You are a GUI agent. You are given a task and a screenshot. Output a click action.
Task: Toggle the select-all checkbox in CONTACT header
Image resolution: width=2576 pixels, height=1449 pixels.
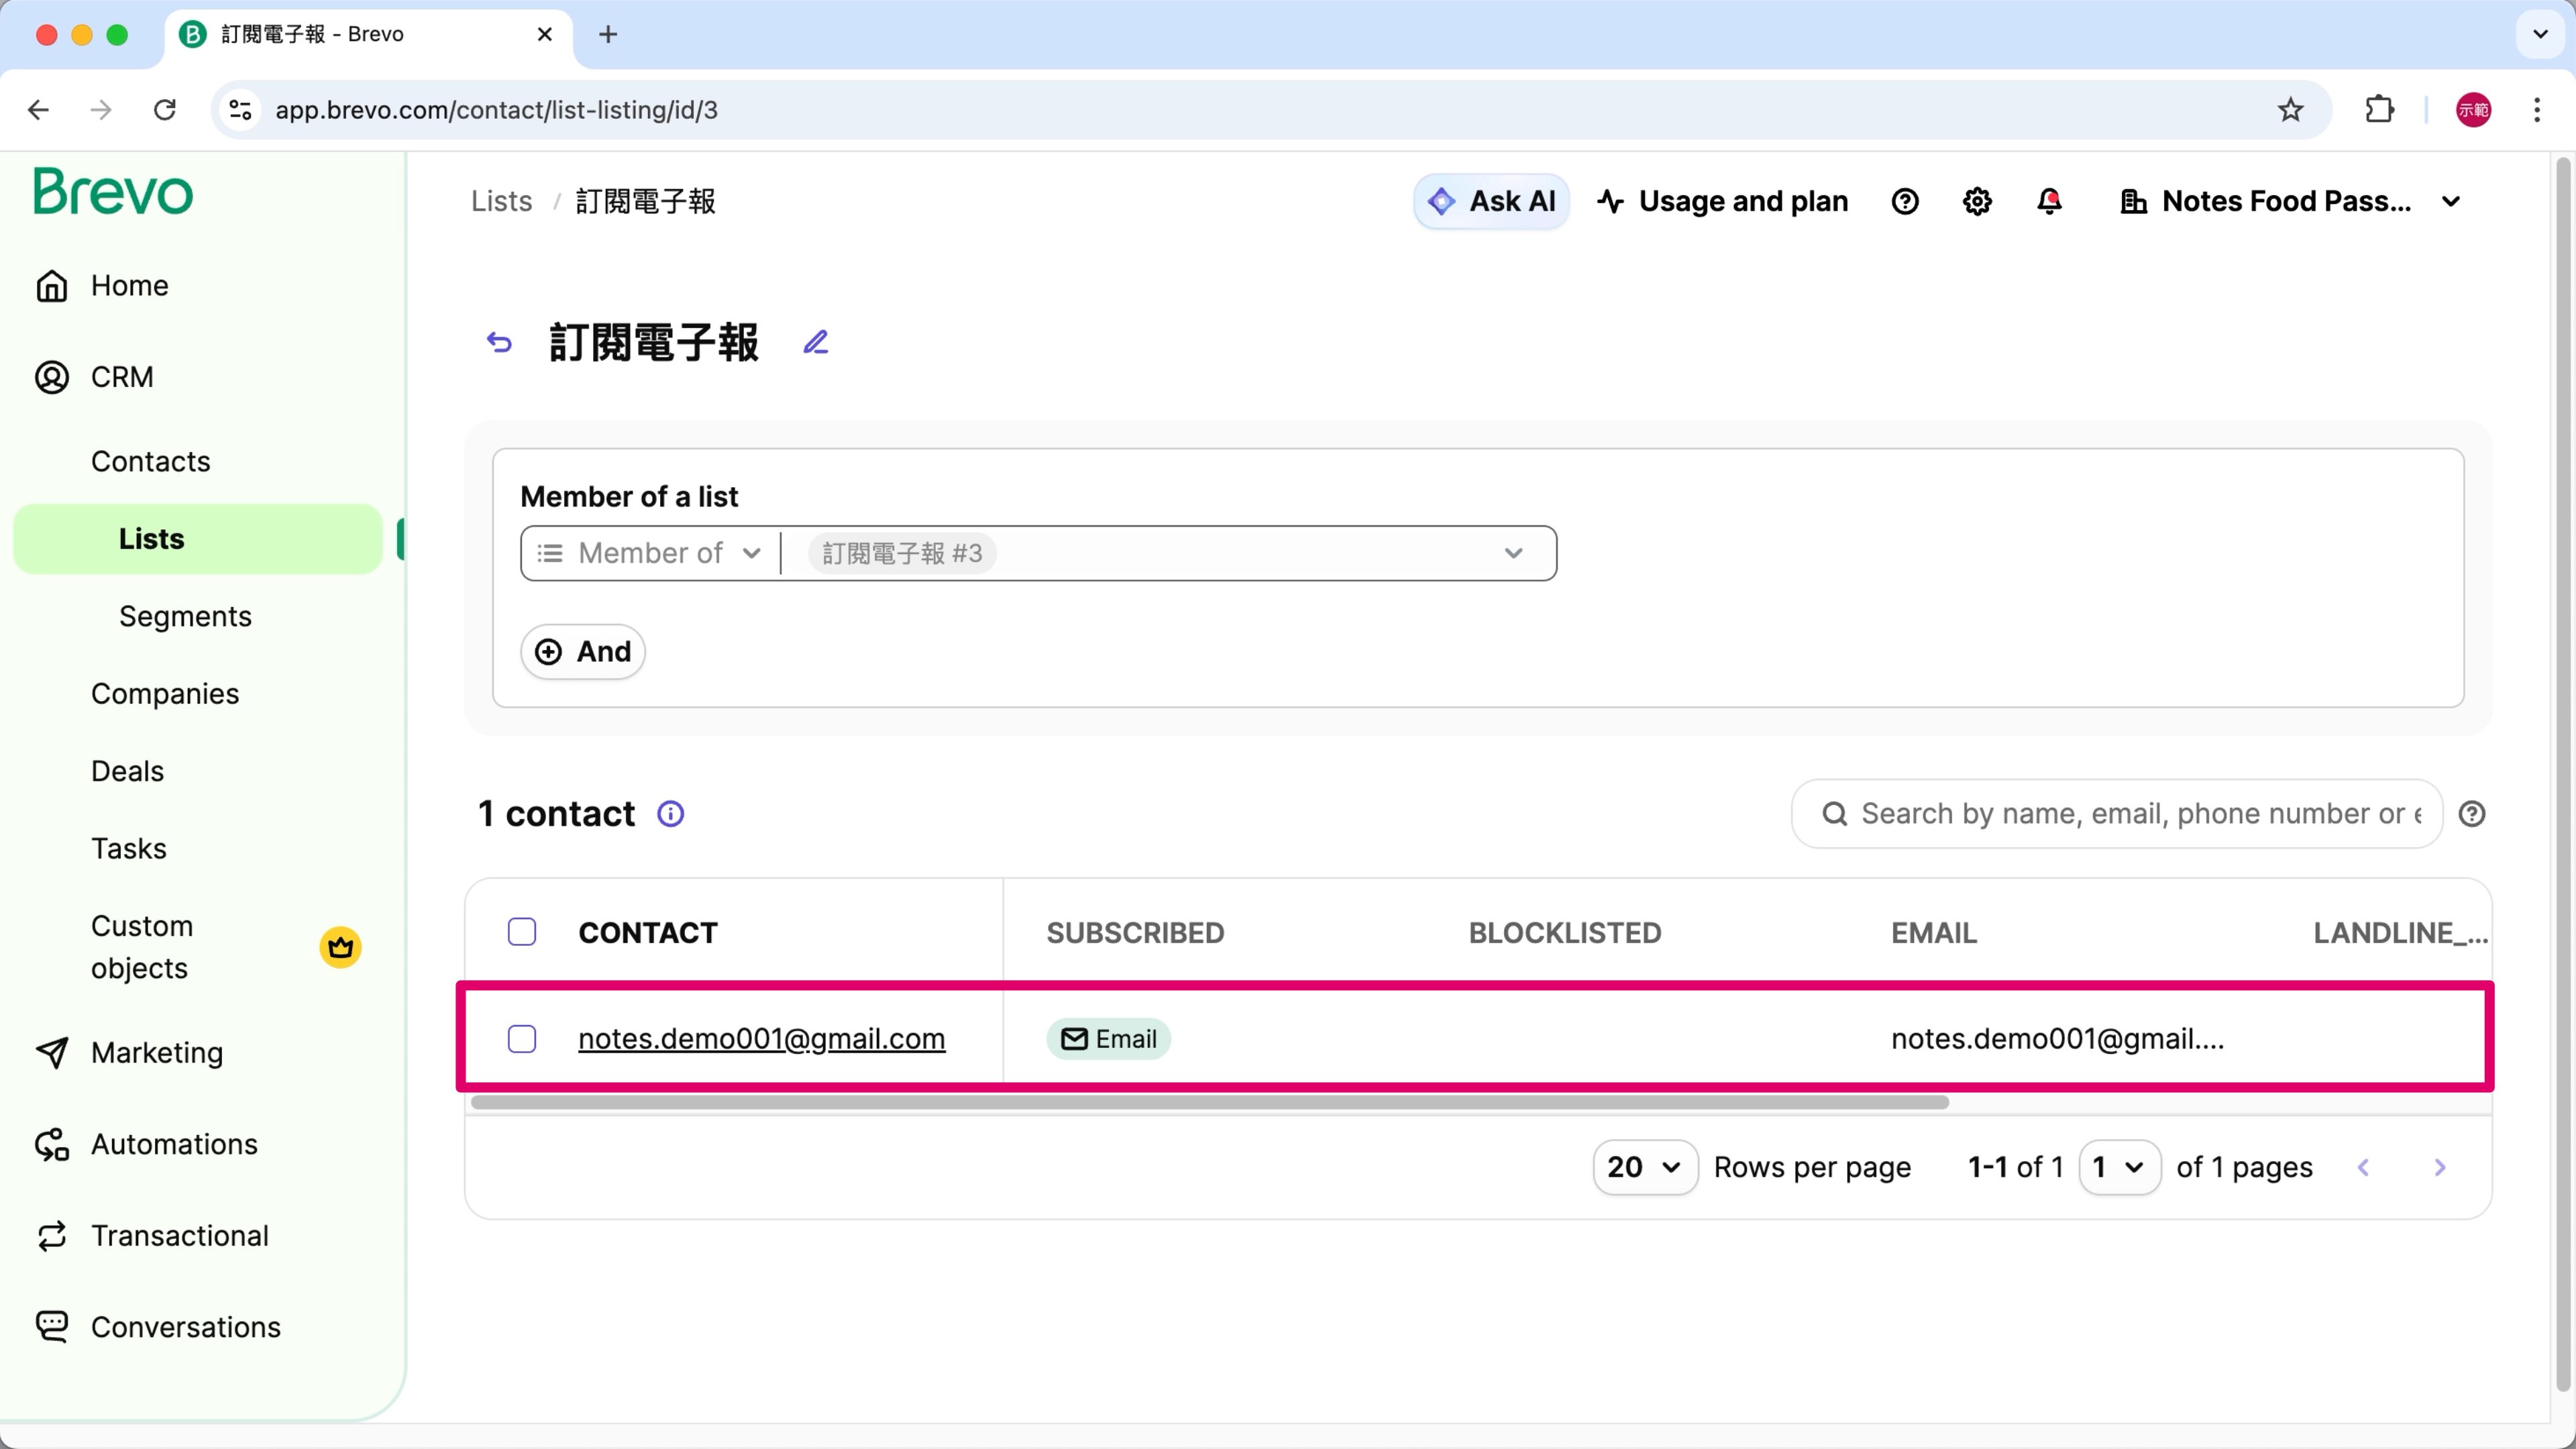click(522, 932)
